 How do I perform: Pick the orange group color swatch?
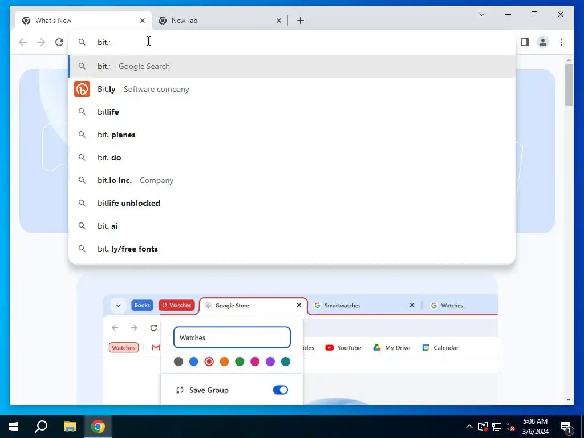(224, 361)
